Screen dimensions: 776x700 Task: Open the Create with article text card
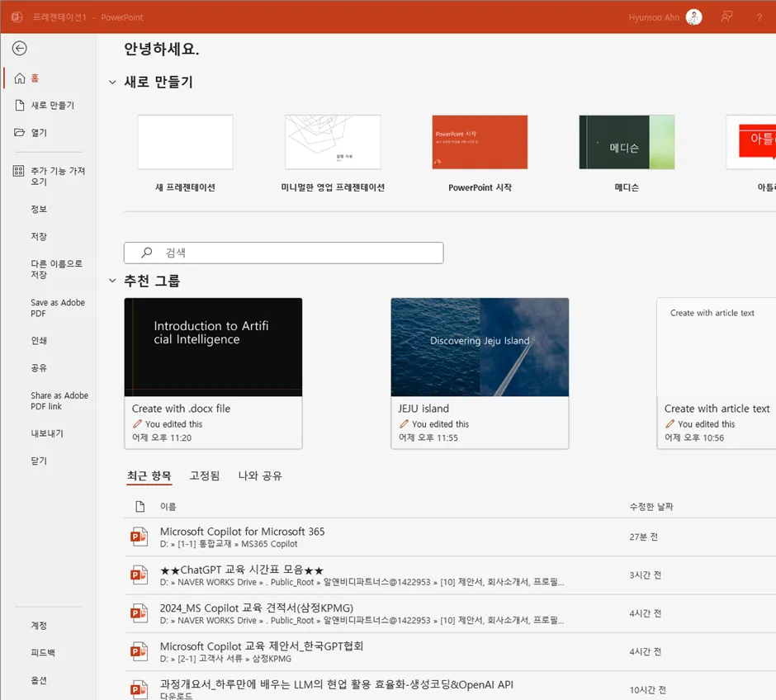717,373
